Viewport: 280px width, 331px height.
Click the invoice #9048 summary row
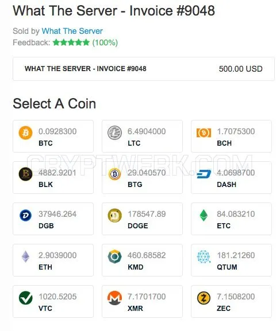[x=144, y=69]
